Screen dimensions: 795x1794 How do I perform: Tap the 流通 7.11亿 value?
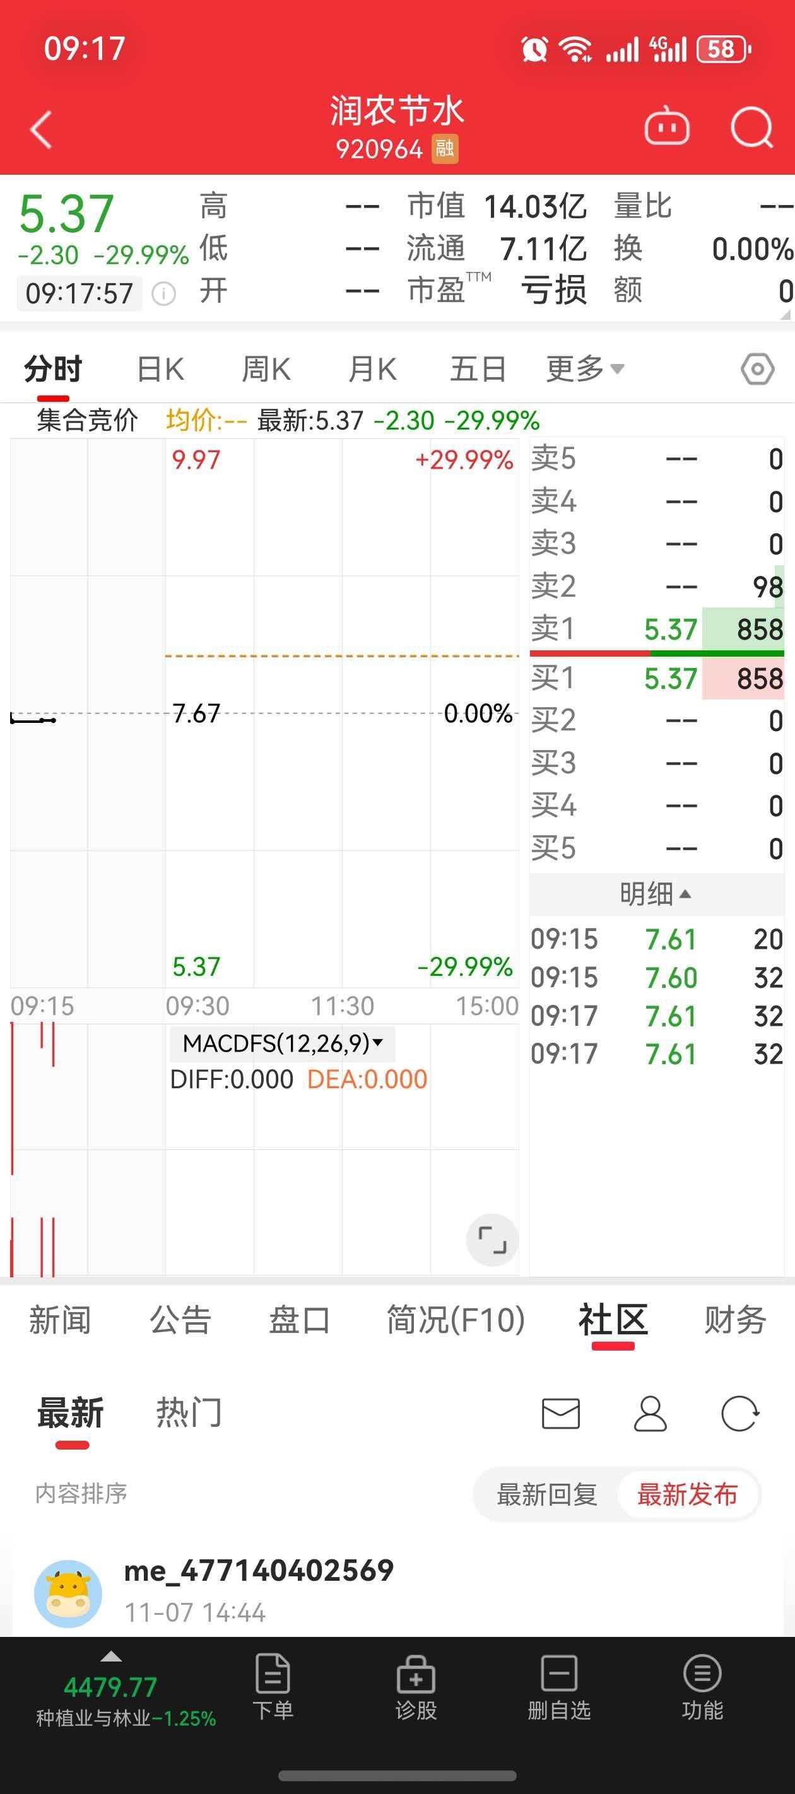(x=543, y=249)
